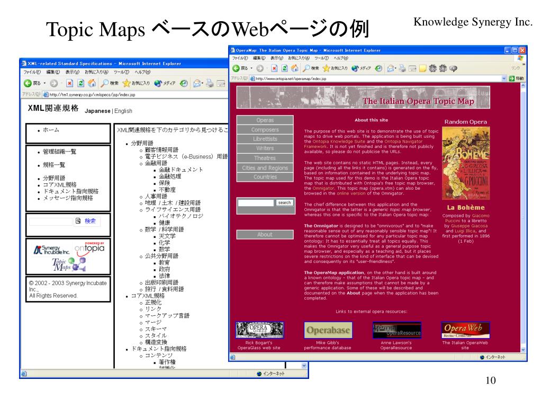
Task: Click 移動 Go button in OperaMap address bar
Action: [x=517, y=78]
